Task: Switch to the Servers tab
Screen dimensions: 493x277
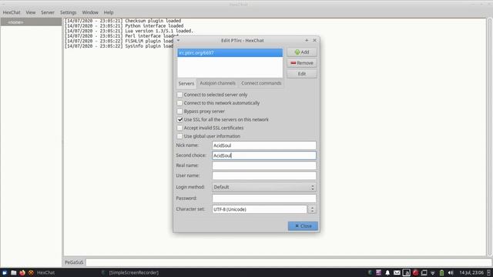Action: [x=186, y=84]
